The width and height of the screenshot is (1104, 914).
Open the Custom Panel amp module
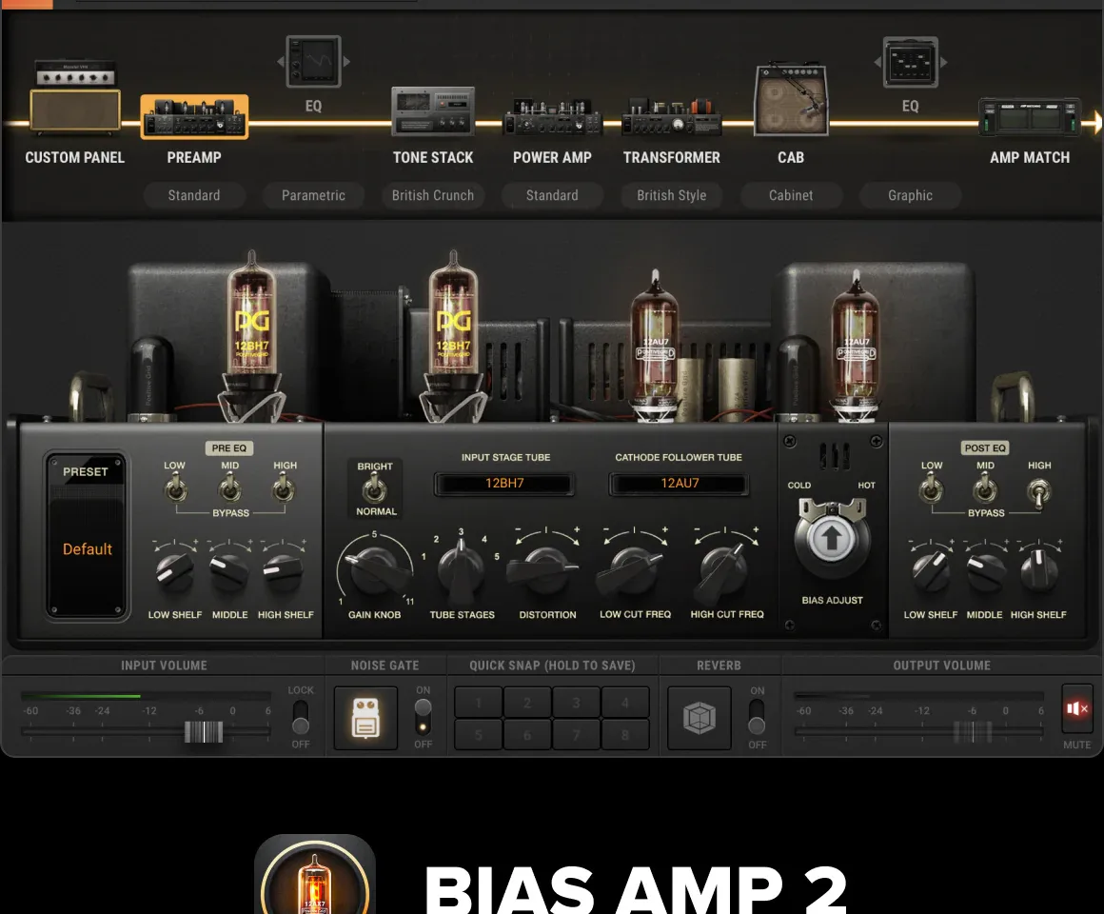click(x=74, y=99)
